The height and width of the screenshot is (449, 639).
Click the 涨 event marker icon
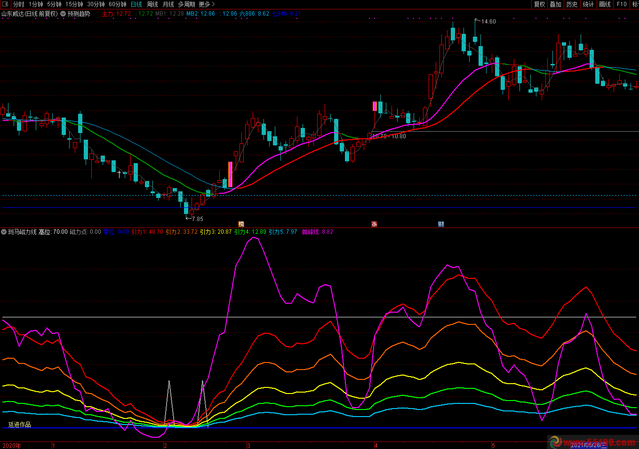(375, 224)
